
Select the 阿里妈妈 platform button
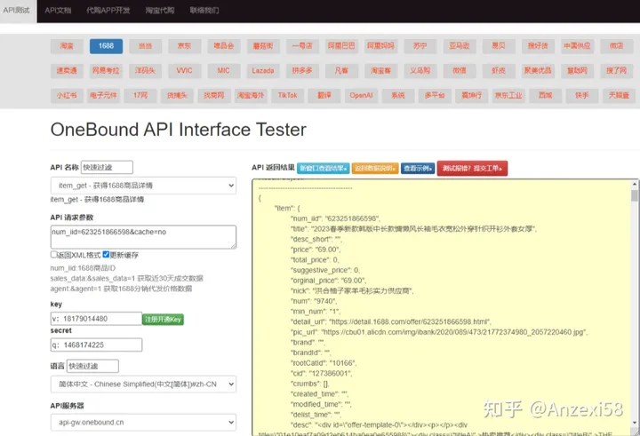coord(380,46)
